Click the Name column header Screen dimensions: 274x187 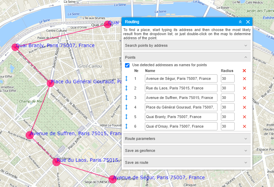tap(150, 71)
